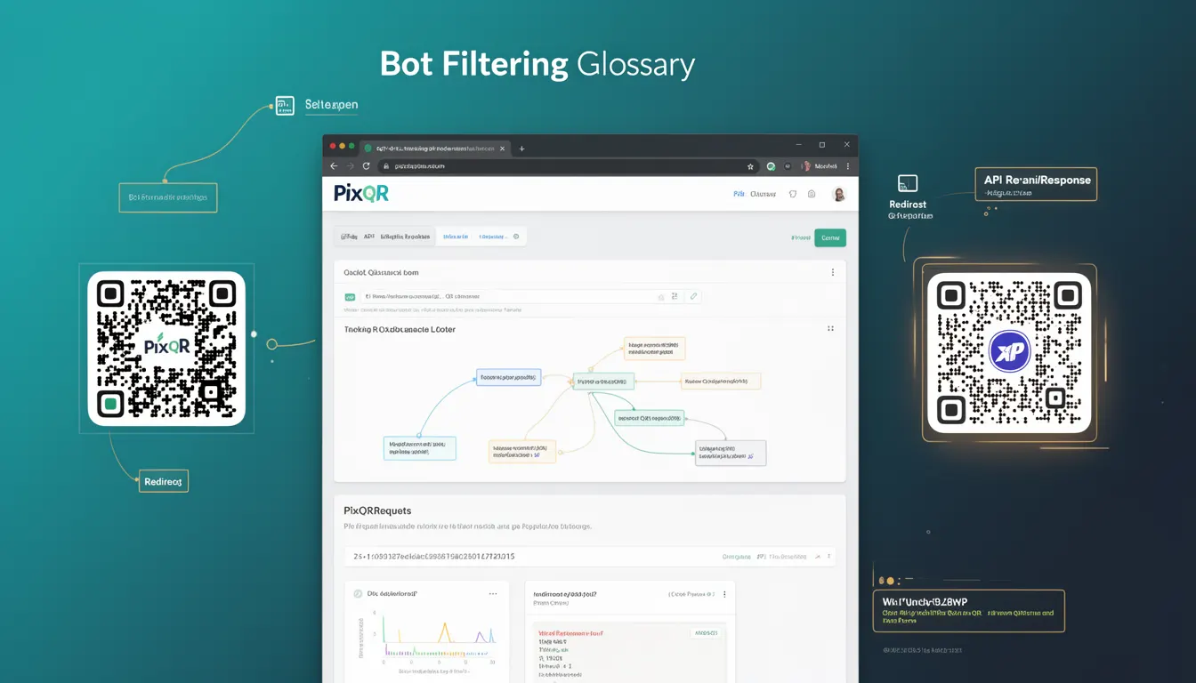Expand the Tracking flow panel
Image resolution: width=1196 pixels, height=683 pixels.
[x=831, y=329]
